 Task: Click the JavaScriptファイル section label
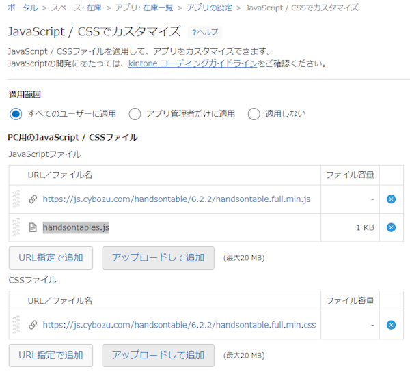tap(44, 154)
